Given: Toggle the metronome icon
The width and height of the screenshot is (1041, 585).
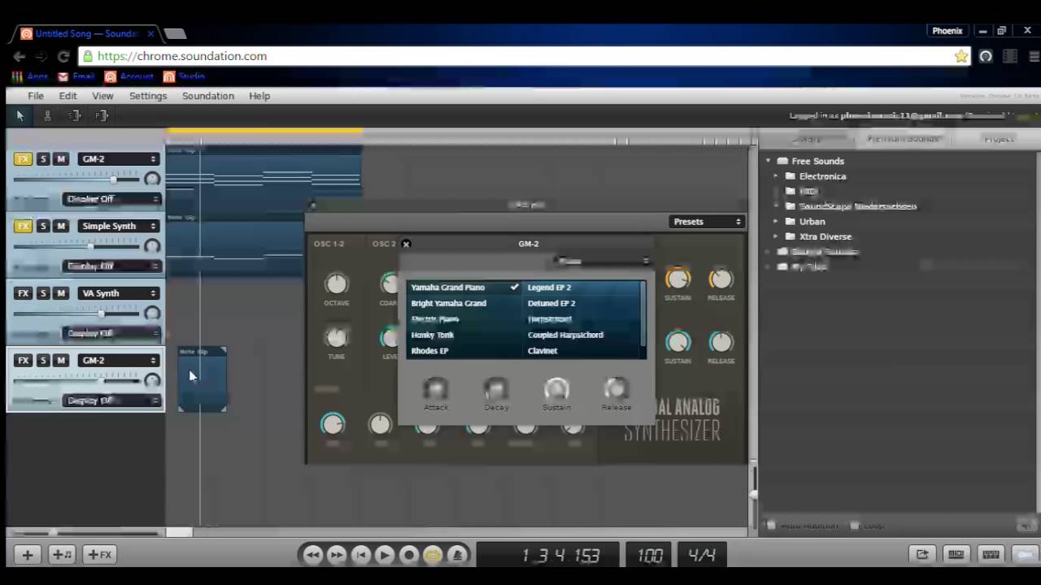Looking at the screenshot, I should click(x=457, y=555).
